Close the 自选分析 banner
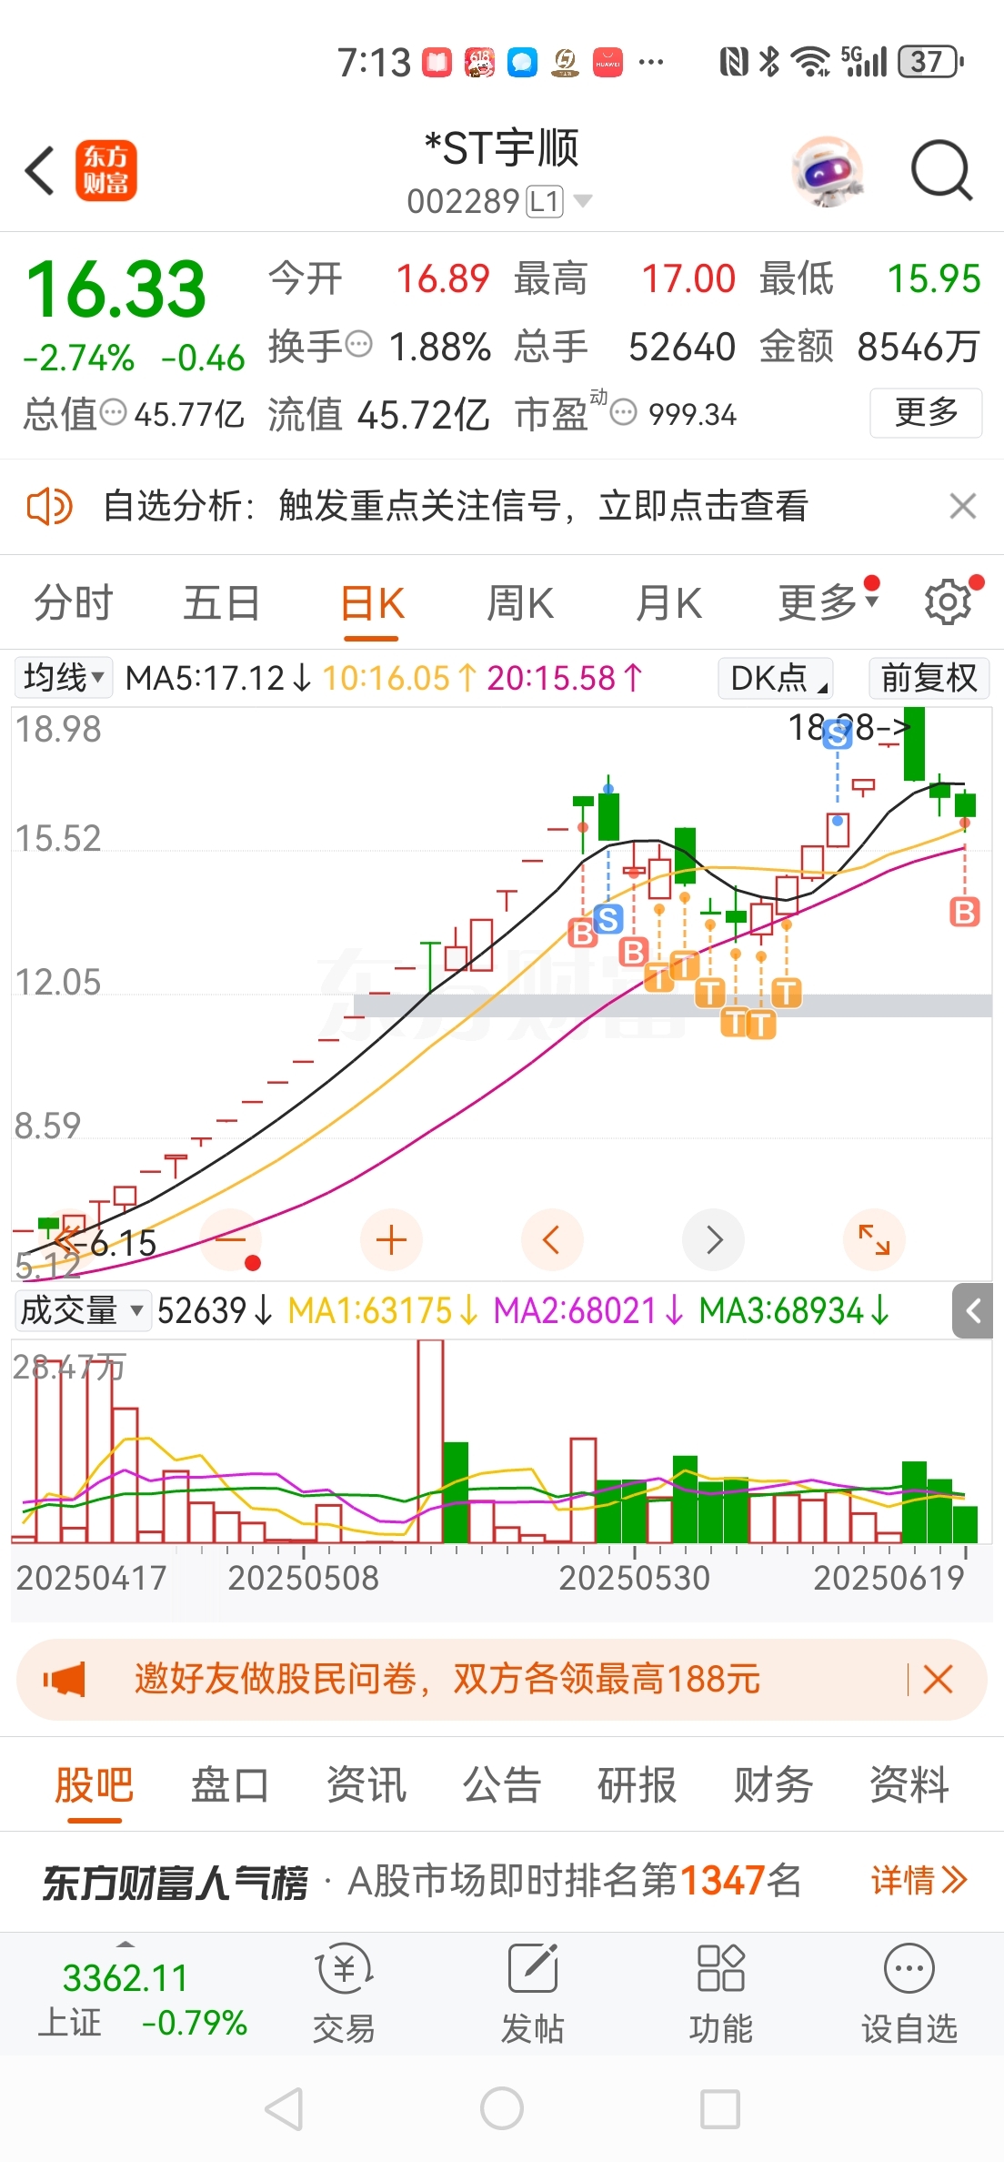This screenshot has width=1004, height=2162. pos(963,506)
